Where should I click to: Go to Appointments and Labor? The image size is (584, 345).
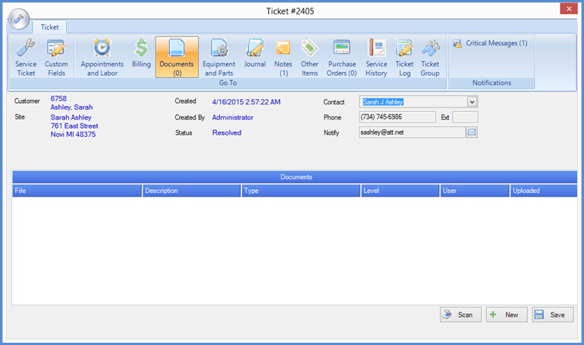point(102,57)
